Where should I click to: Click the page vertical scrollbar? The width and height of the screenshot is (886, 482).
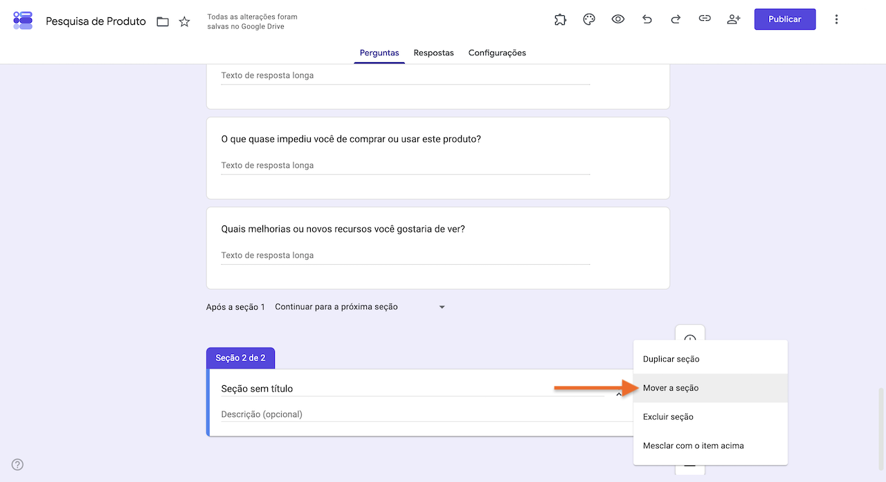(882, 429)
